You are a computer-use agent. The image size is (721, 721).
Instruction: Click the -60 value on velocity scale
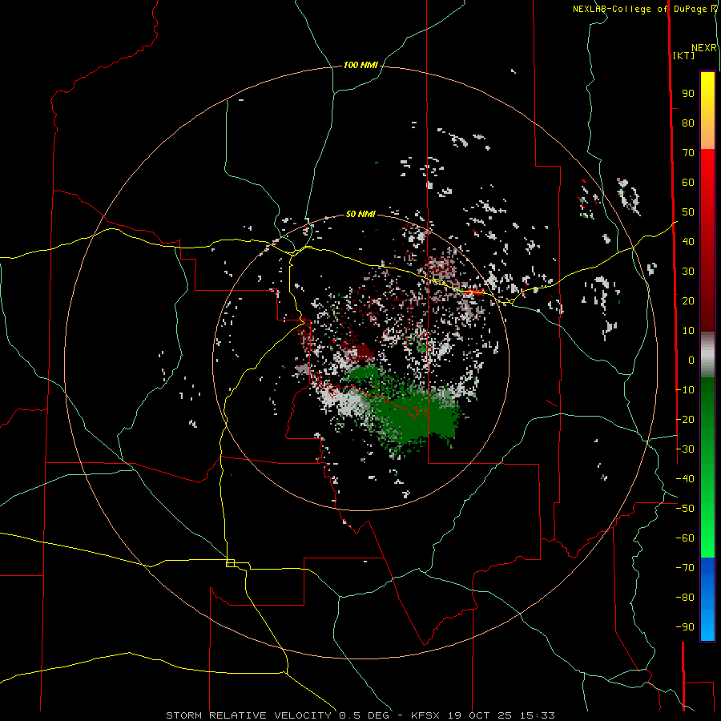[x=685, y=538]
